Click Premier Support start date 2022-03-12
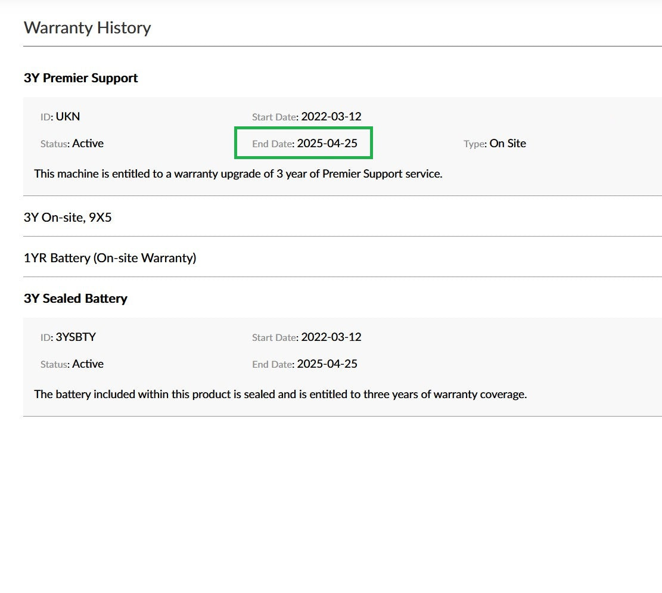 click(x=331, y=116)
